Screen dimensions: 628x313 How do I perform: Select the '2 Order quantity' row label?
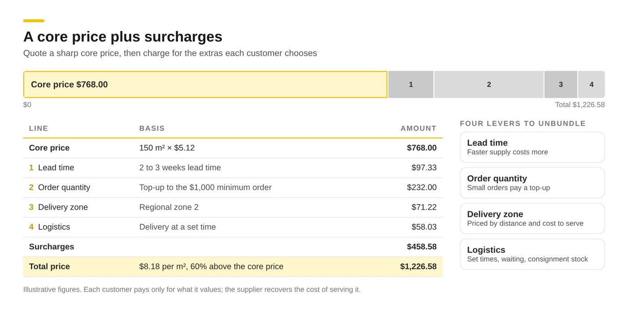click(60, 187)
